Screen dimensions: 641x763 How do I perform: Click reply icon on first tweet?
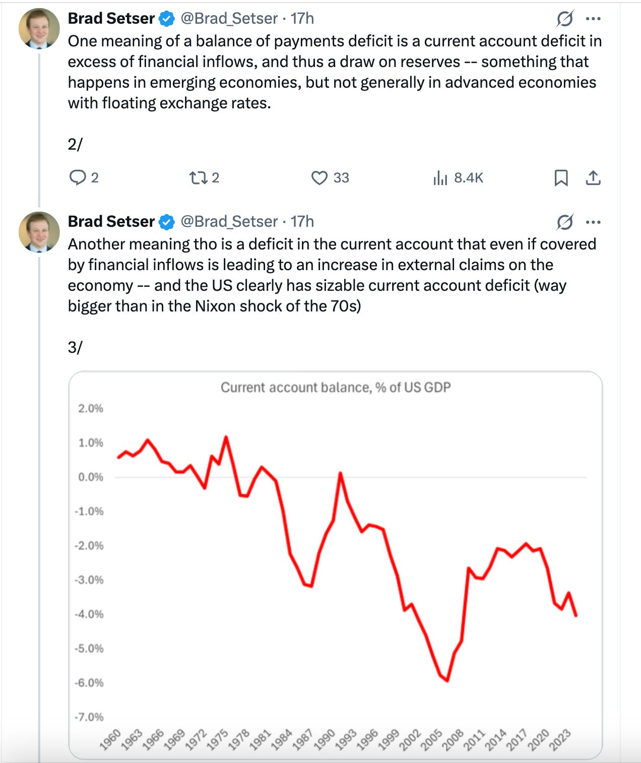[x=77, y=177]
